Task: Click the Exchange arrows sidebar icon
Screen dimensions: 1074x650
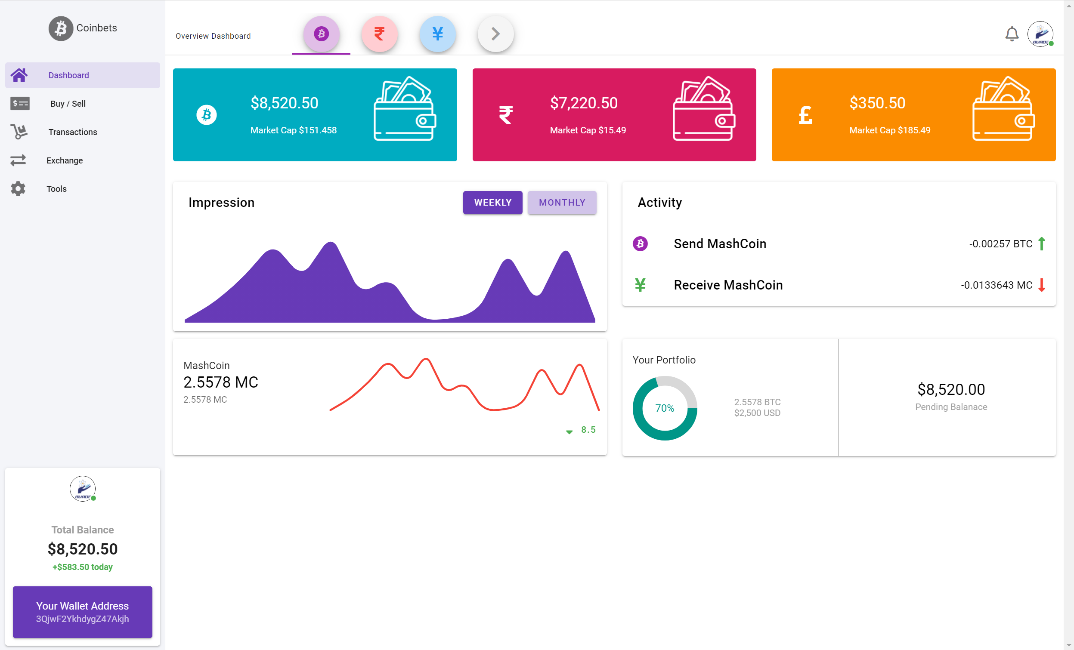Action: tap(19, 160)
